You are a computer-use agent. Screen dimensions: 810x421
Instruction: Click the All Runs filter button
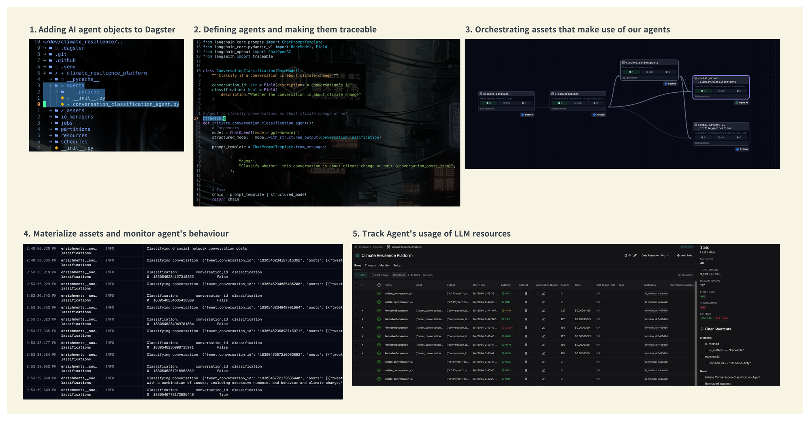[428, 275]
